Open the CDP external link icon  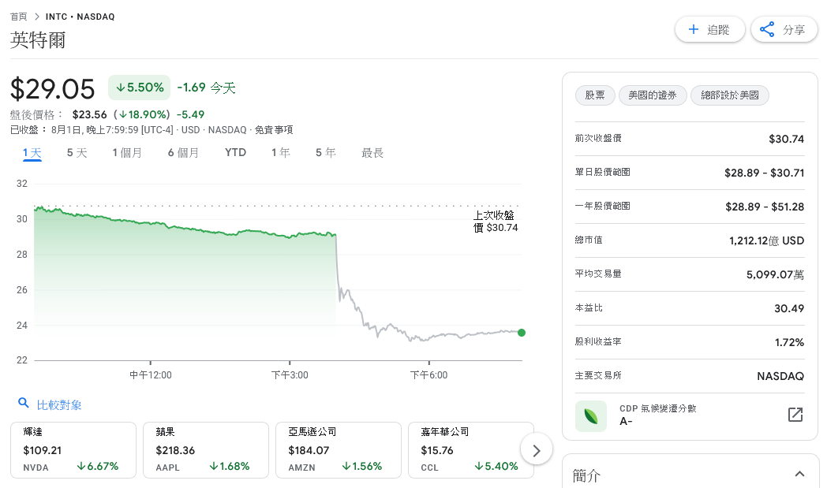click(x=795, y=415)
